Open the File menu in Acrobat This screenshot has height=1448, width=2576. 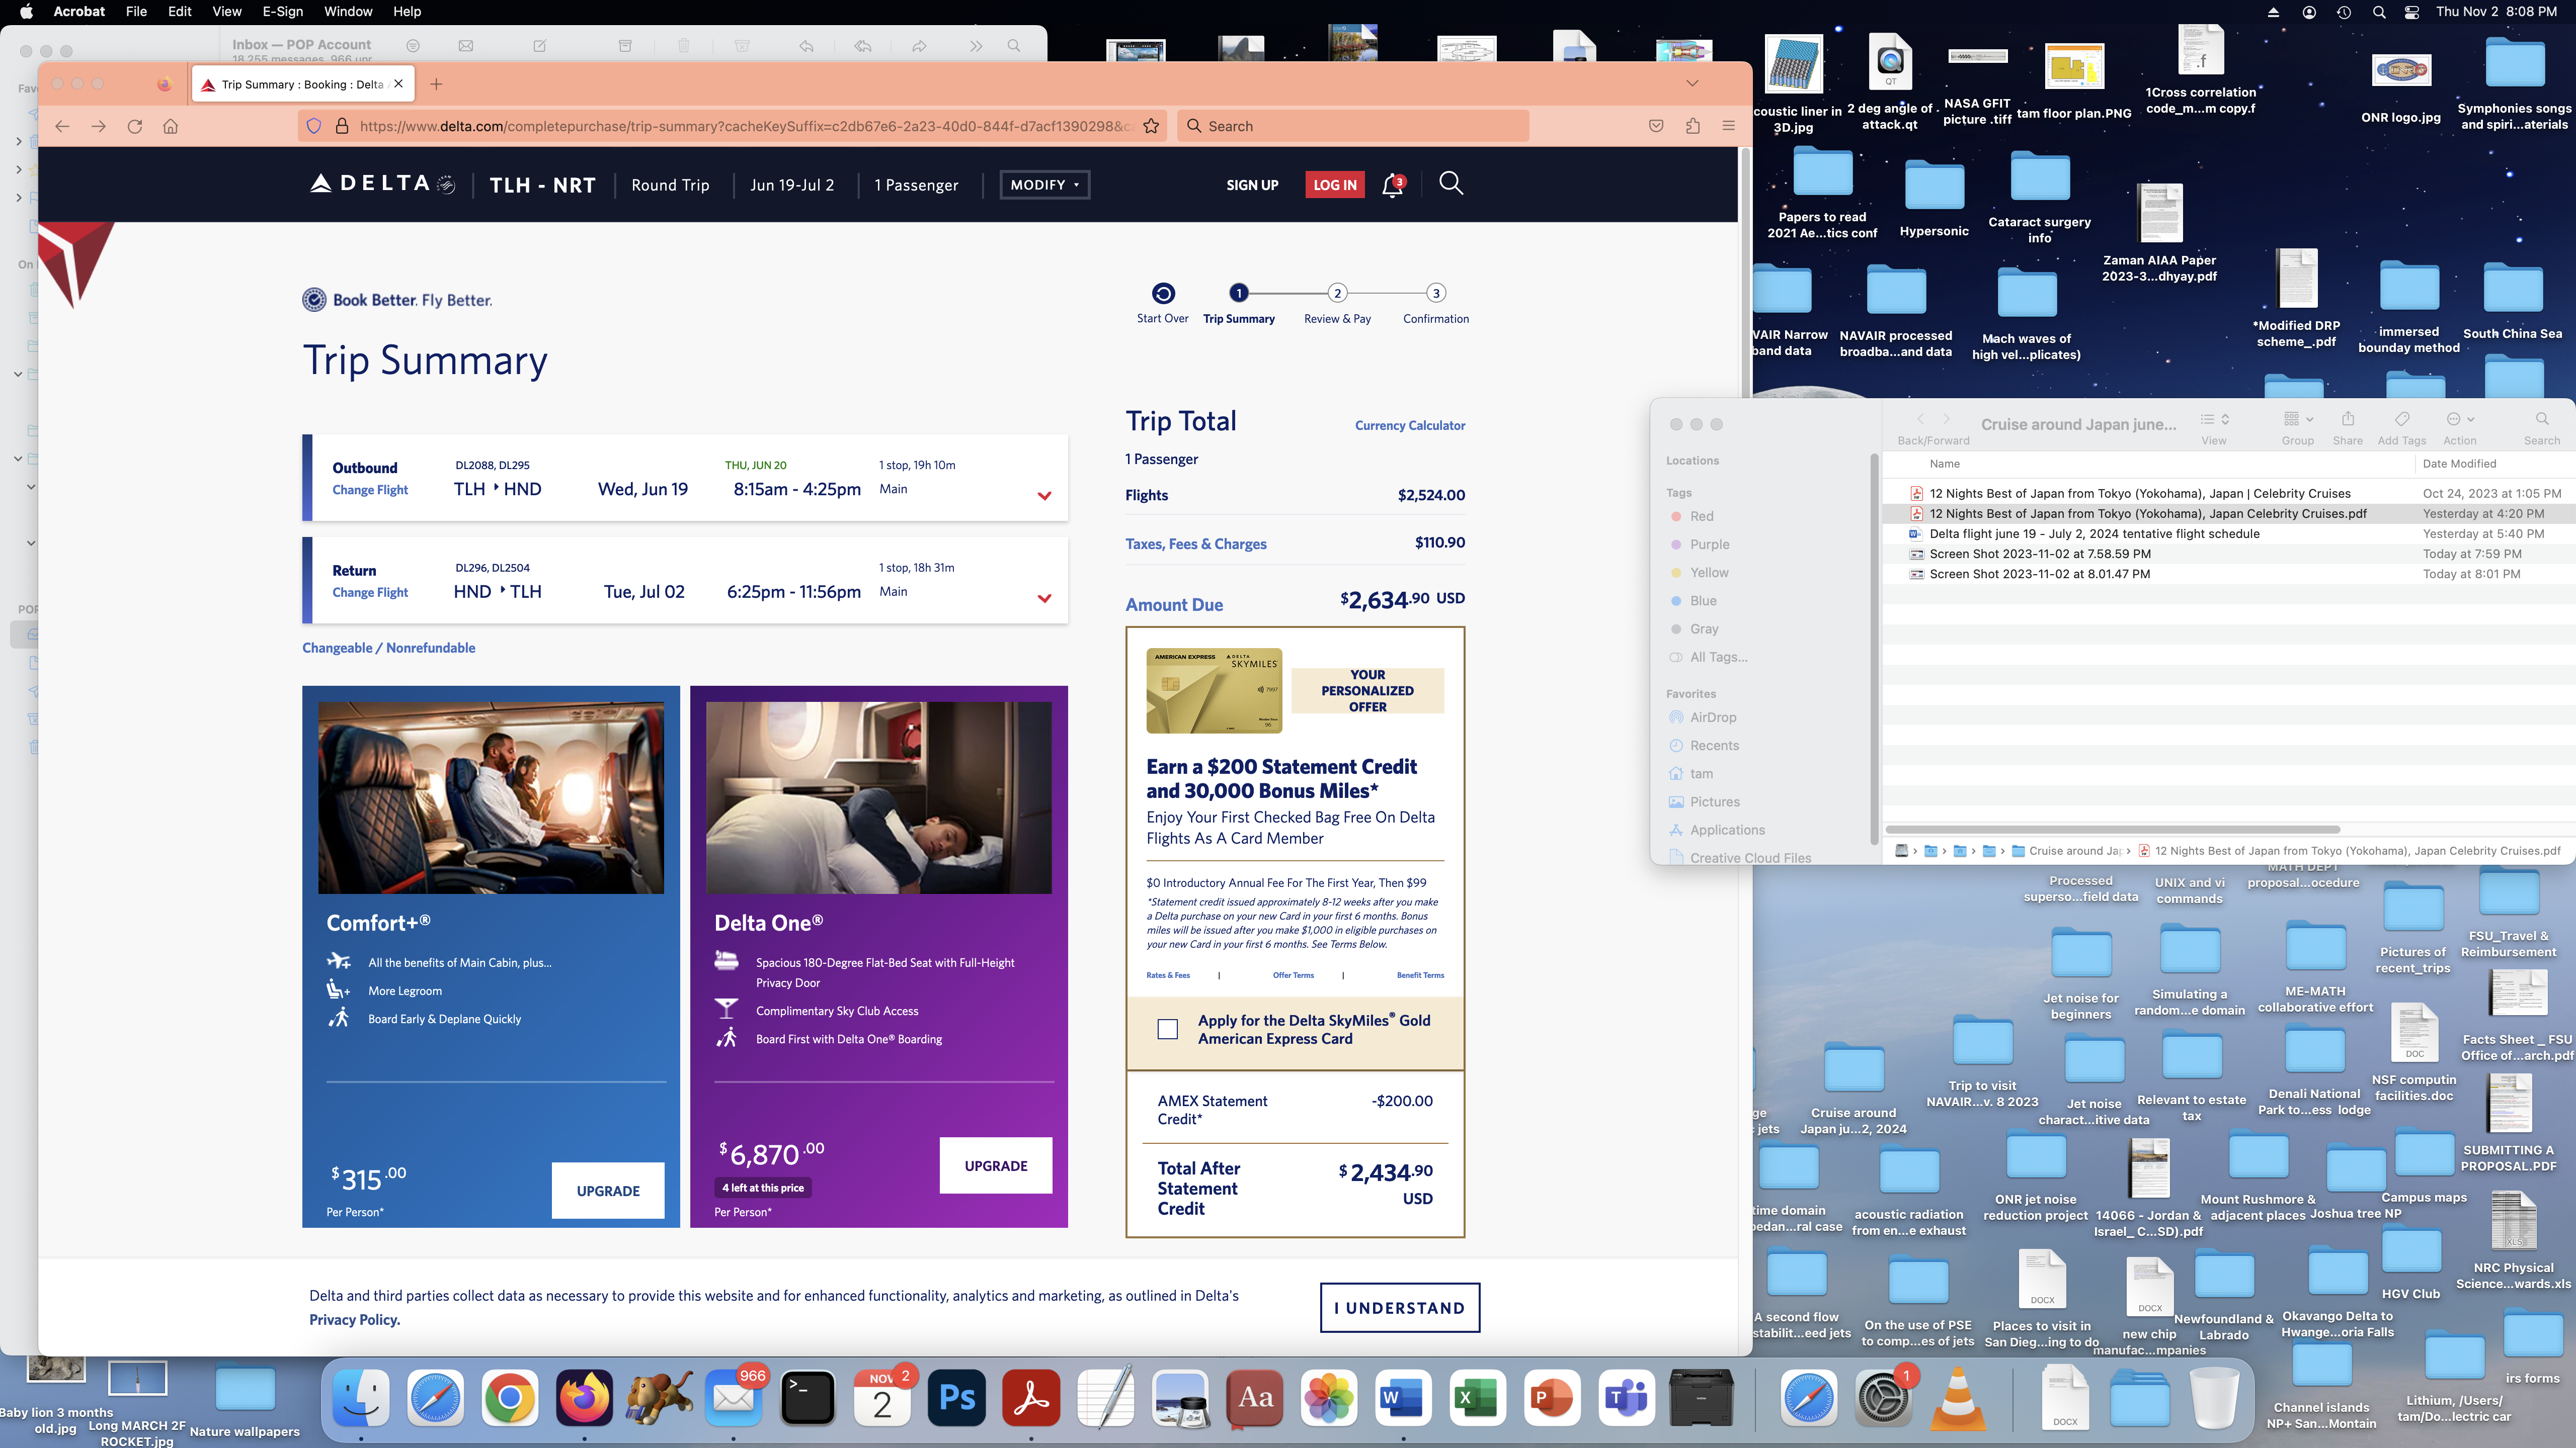[136, 12]
